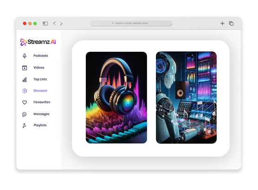Show tab overview with overlapping squares icon

(231, 23)
